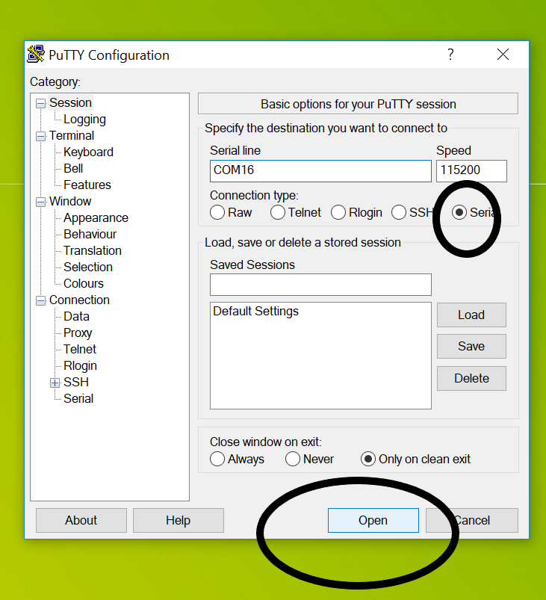Open the Bell category

click(73, 169)
